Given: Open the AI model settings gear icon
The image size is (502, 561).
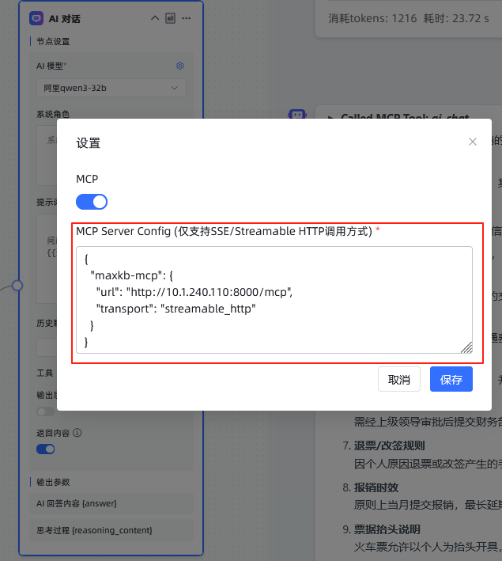Looking at the screenshot, I should (179, 66).
